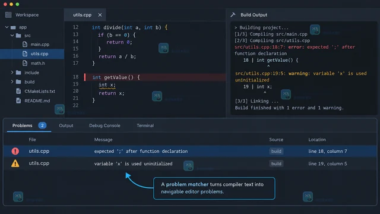
Task: Click the int getValue() code line
Action: [116, 77]
